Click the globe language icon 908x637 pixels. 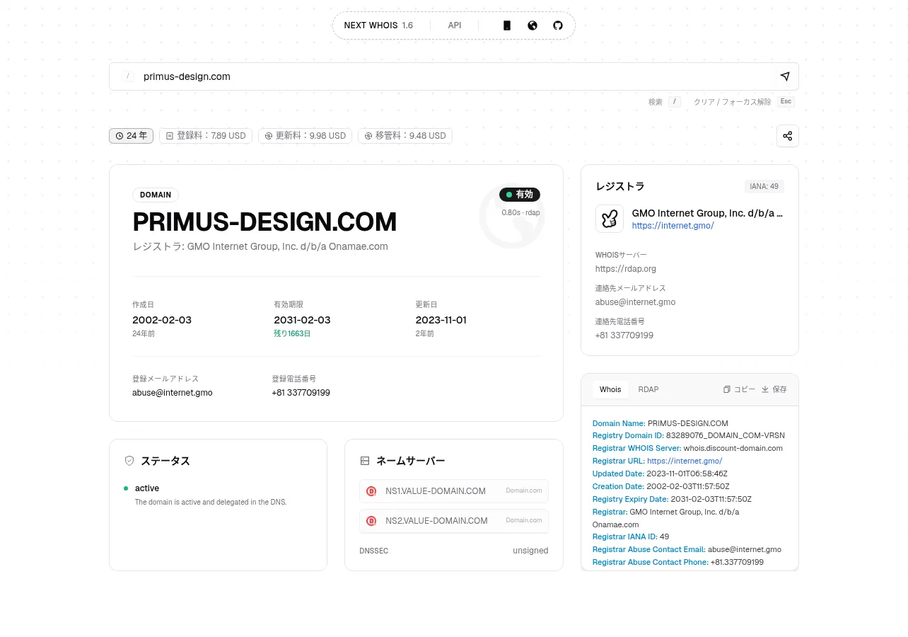coord(532,25)
